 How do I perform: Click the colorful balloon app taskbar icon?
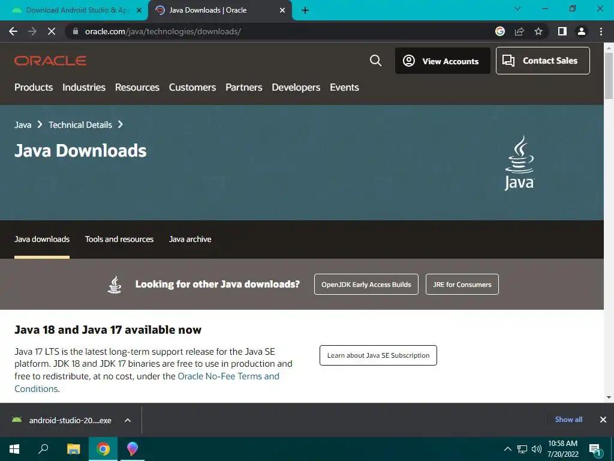[x=133, y=449]
